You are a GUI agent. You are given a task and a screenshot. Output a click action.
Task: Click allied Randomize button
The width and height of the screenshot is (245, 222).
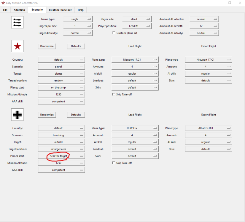[x=47, y=46]
